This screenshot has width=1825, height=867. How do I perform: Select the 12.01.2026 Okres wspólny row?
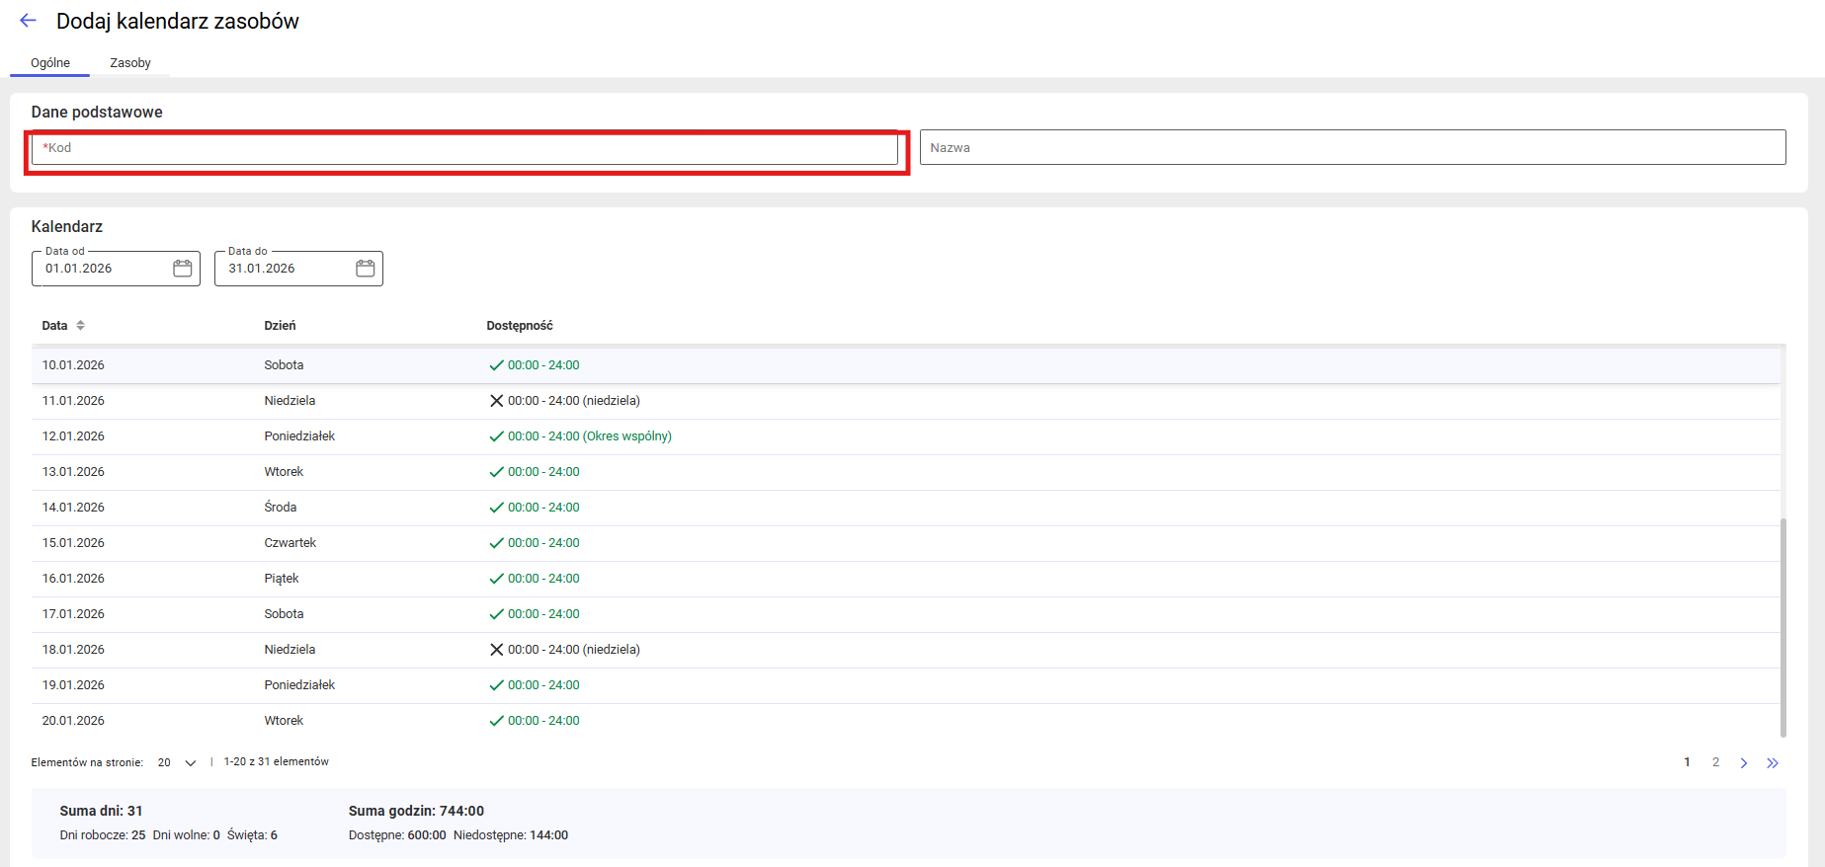[906, 436]
